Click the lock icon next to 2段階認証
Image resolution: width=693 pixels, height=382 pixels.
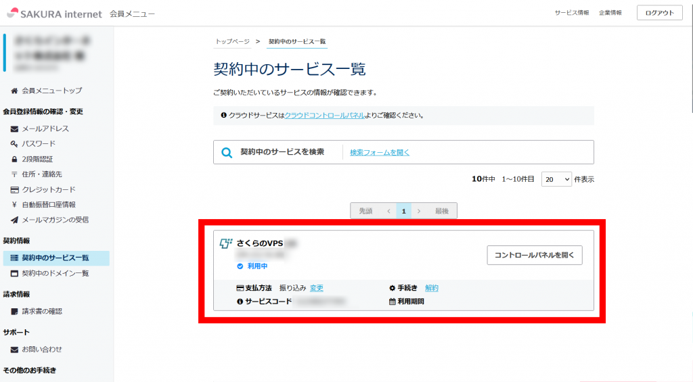pyautogui.click(x=14, y=160)
